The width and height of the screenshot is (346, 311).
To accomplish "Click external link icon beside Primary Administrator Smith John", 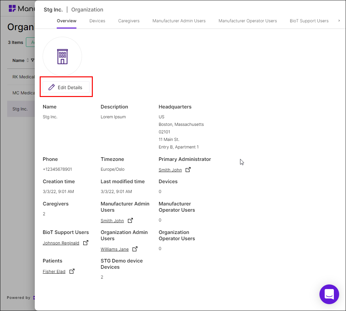I will point(188,170).
